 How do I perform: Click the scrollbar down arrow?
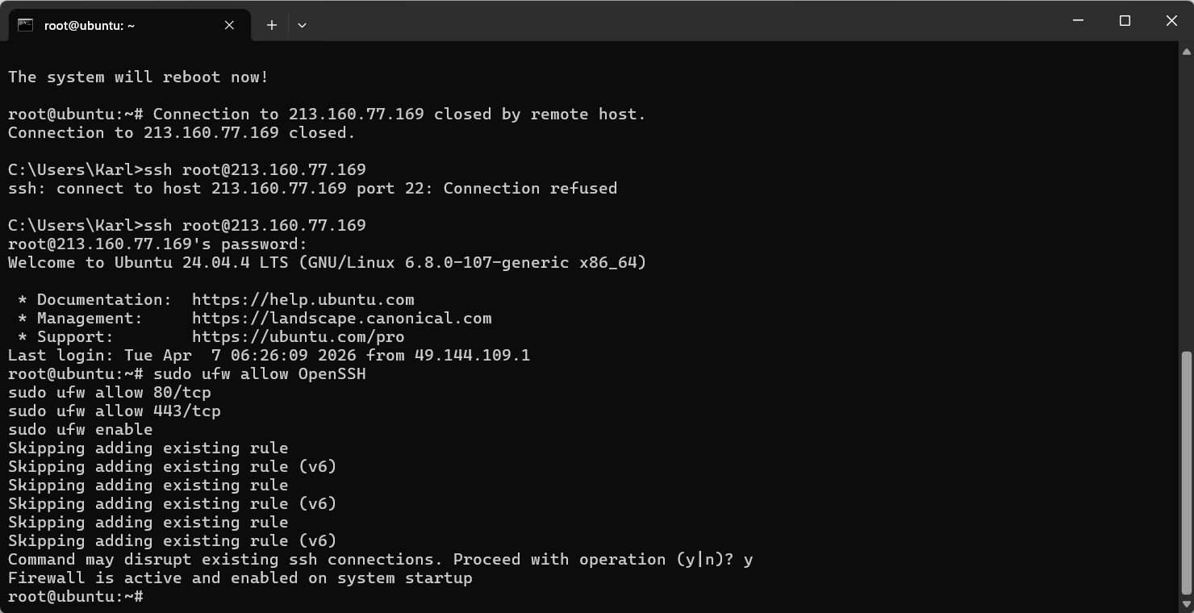(x=1187, y=603)
